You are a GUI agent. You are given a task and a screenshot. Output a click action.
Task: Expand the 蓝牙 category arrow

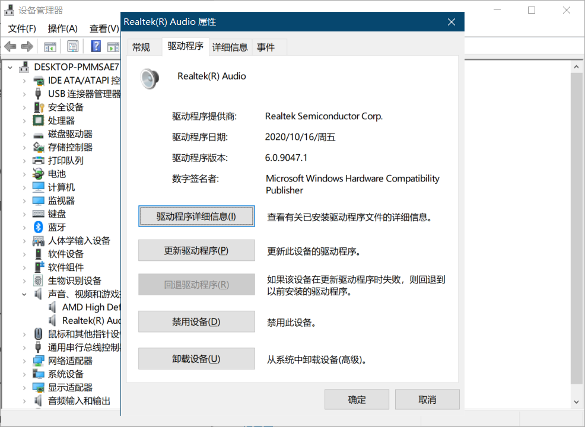(24, 228)
